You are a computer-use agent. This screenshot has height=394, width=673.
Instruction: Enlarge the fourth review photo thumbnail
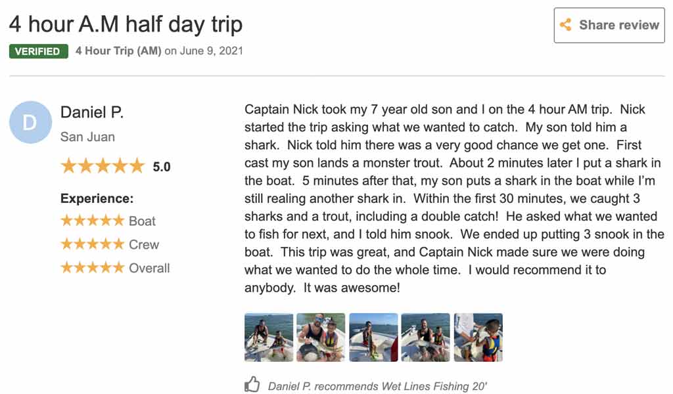[x=425, y=338]
